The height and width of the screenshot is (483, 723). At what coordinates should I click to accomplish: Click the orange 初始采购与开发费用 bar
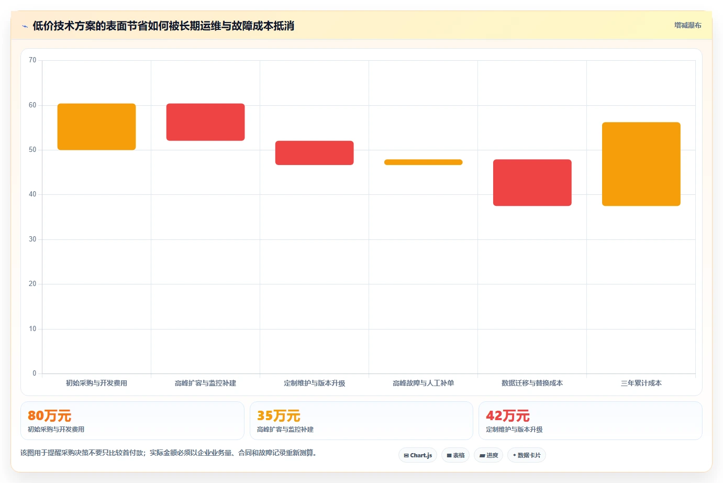click(x=96, y=127)
